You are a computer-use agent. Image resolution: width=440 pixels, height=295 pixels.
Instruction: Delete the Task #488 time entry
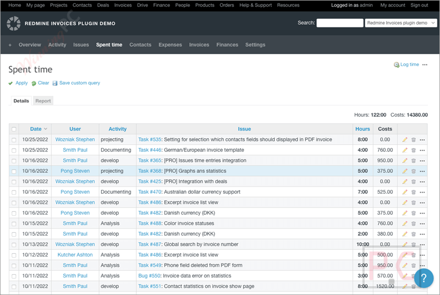pyautogui.click(x=414, y=223)
